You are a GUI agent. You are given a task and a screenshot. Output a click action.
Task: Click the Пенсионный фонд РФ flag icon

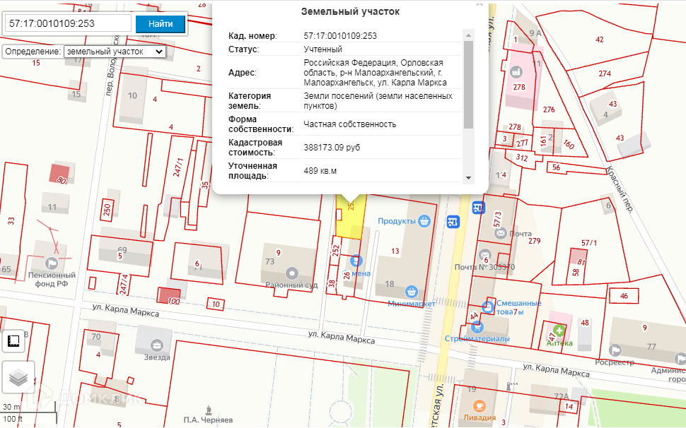tap(52, 263)
